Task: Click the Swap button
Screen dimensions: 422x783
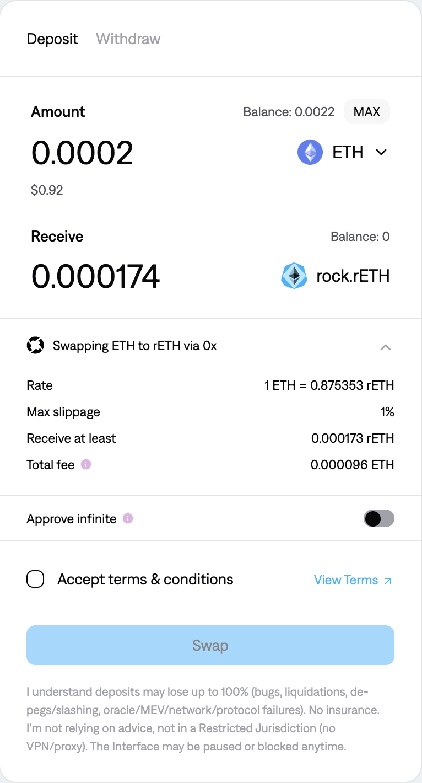Action: [x=210, y=645]
